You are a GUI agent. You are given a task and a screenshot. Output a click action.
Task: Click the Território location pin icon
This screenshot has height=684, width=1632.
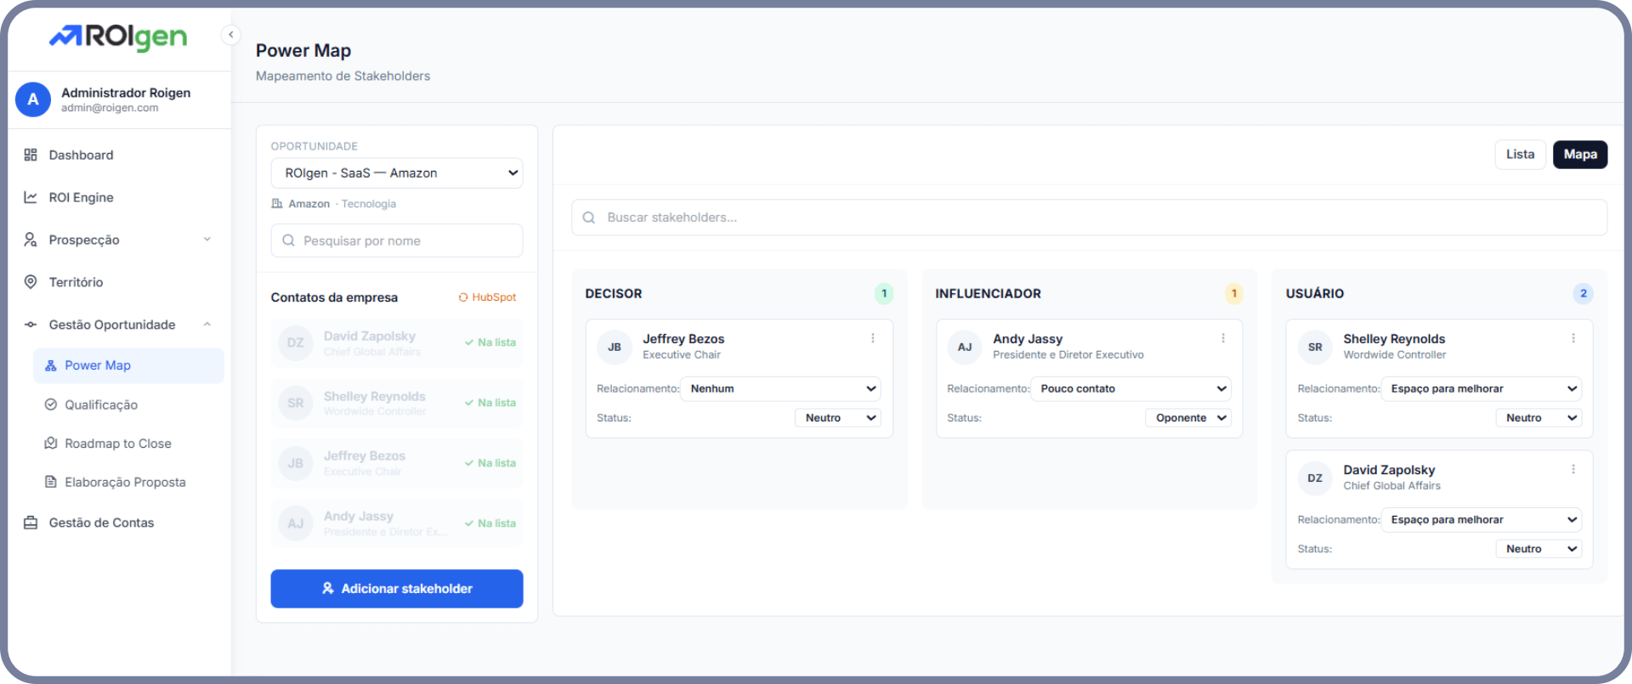click(31, 282)
